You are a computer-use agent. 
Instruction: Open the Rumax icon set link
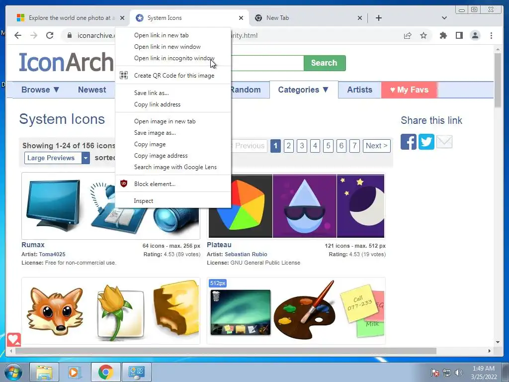pos(33,245)
